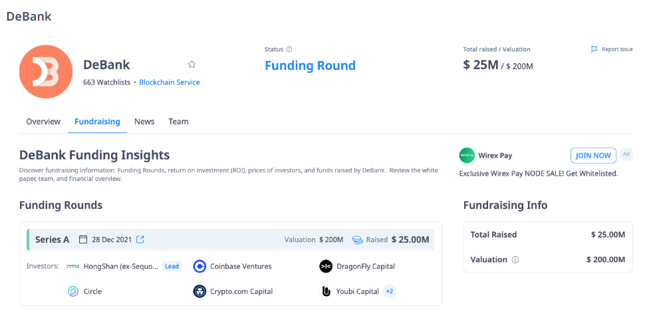This screenshot has height=328, width=665.
Task: Click the Report issue link text
Action: tap(617, 49)
